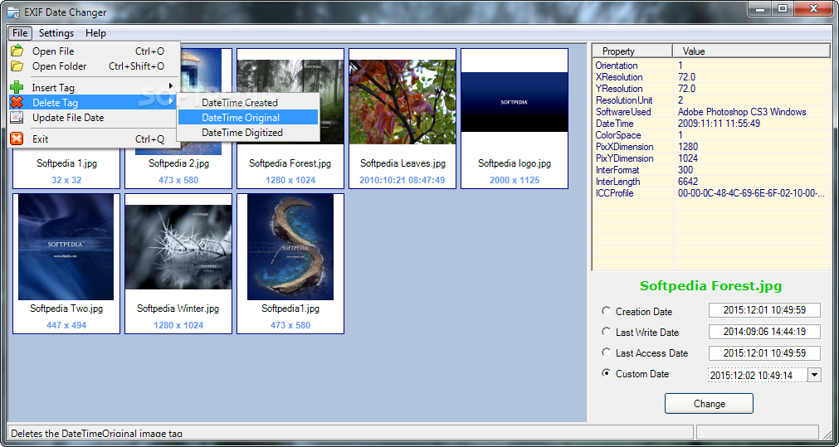Click the ResolutionUnit property row

(712, 100)
